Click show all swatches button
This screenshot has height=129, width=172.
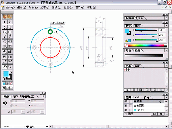pos(127,90)
